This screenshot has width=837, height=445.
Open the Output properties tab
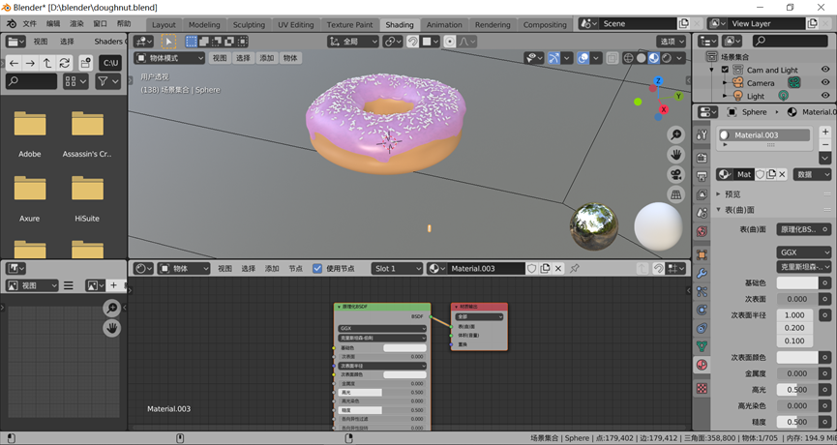tap(702, 176)
